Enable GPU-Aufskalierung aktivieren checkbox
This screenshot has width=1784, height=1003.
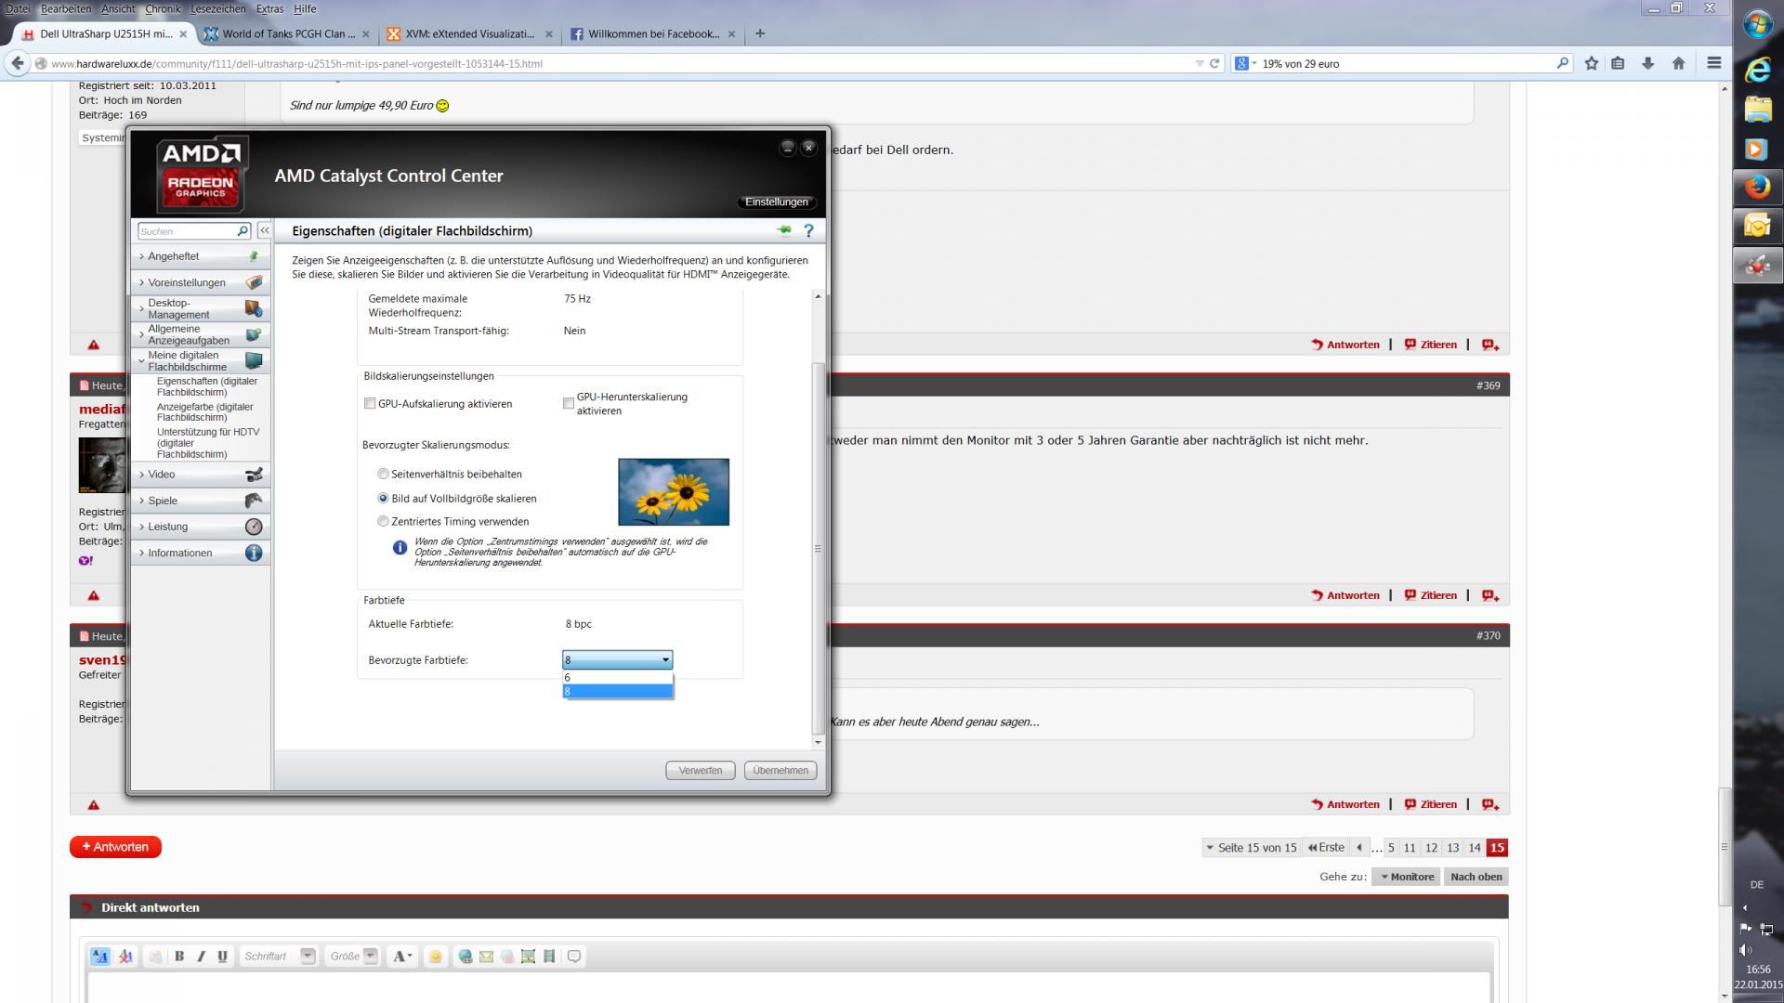[x=370, y=404]
